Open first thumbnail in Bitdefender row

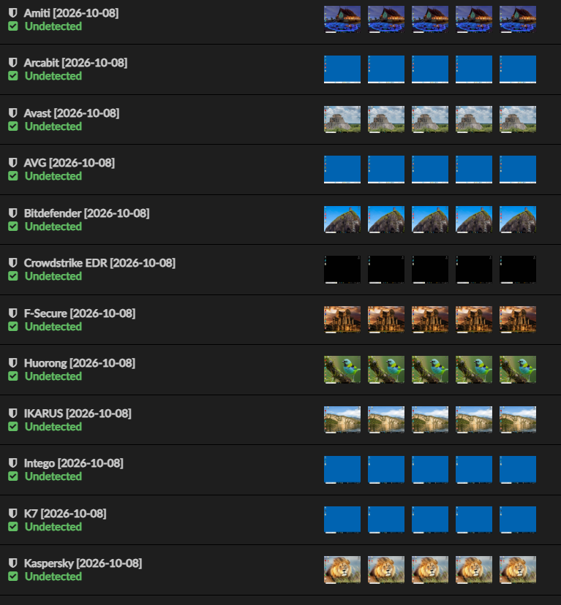(342, 219)
